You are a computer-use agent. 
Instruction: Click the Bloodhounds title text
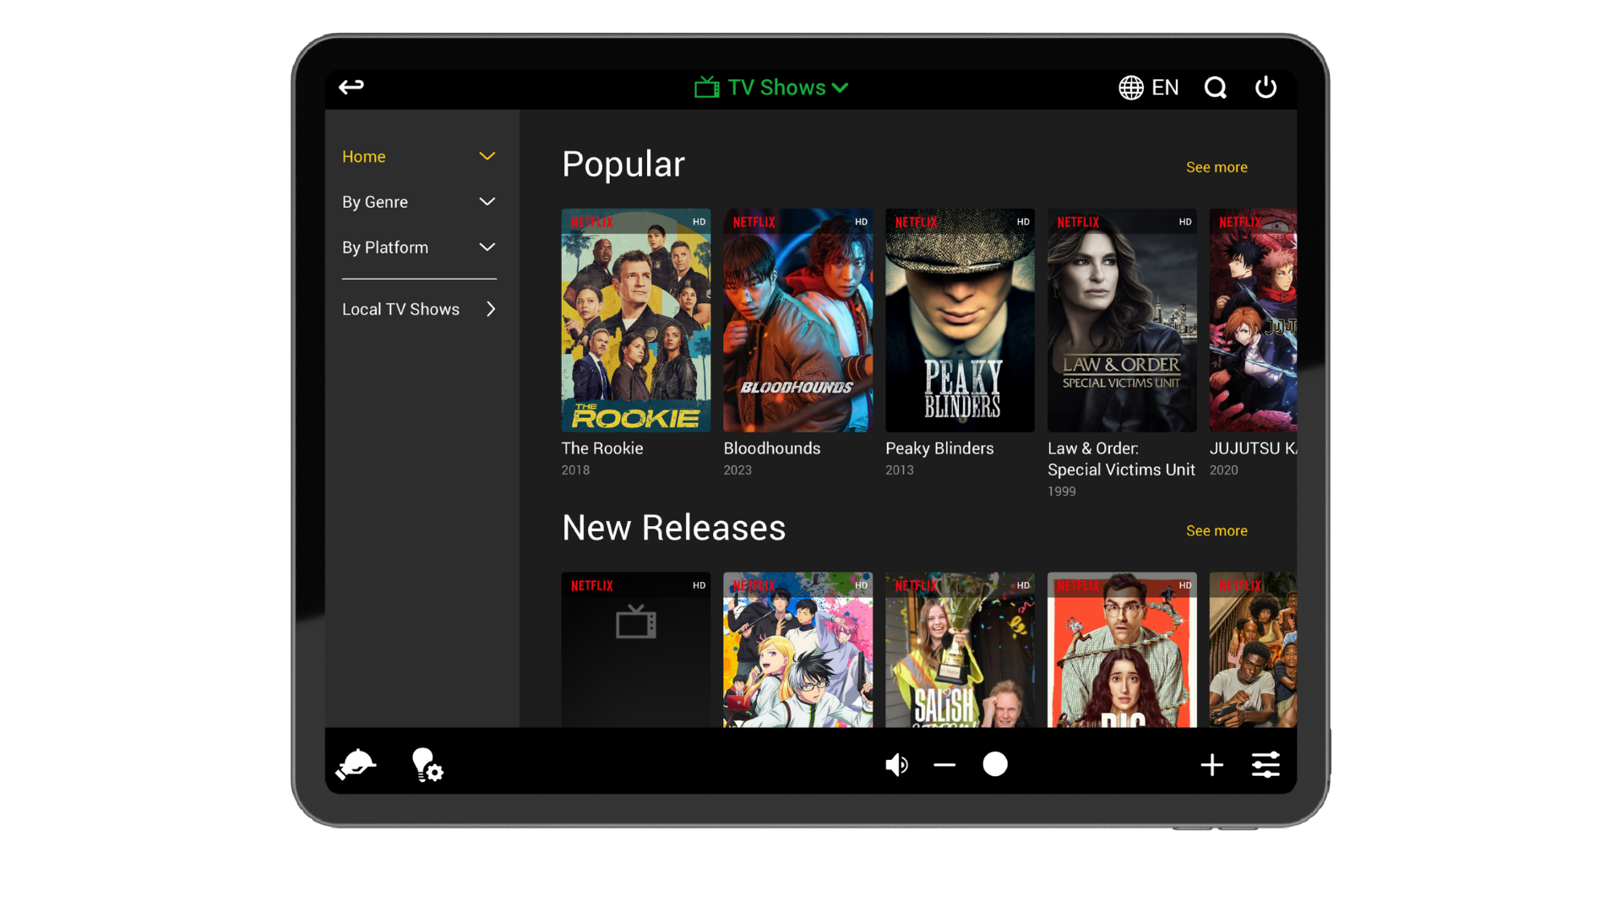(x=772, y=448)
